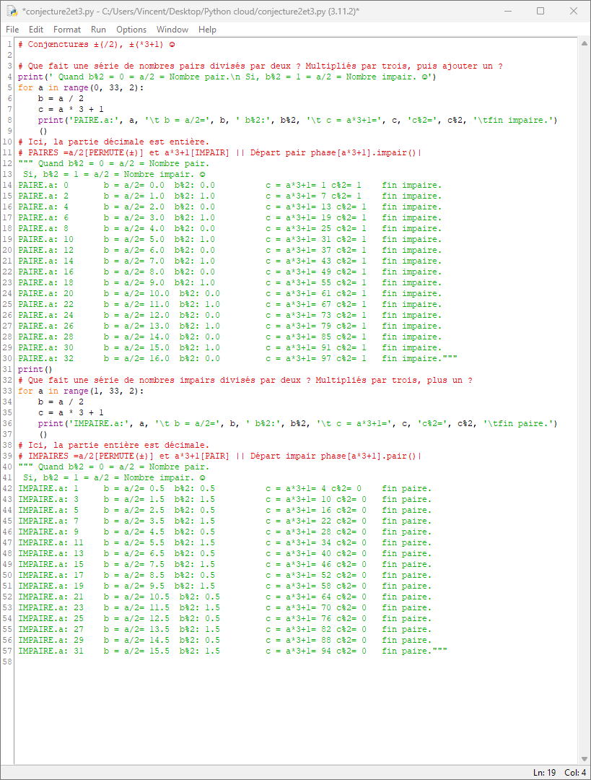Maximize the IDLE editor window
The width and height of the screenshot is (591, 780).
[540, 10]
